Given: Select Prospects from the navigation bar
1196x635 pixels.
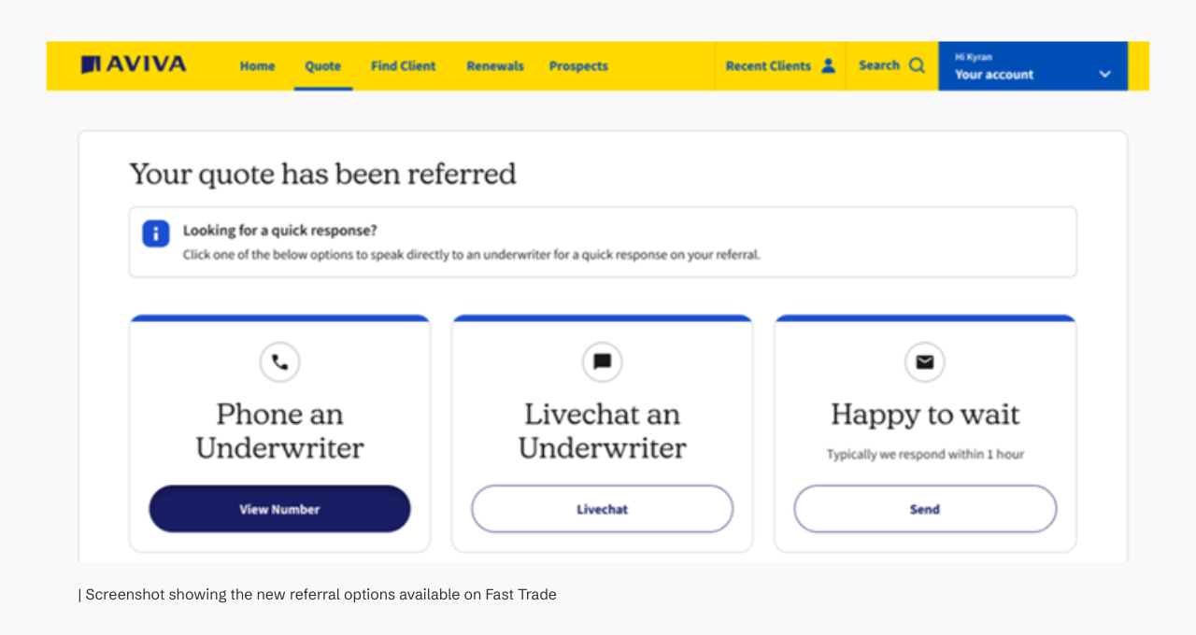Looking at the screenshot, I should [578, 65].
